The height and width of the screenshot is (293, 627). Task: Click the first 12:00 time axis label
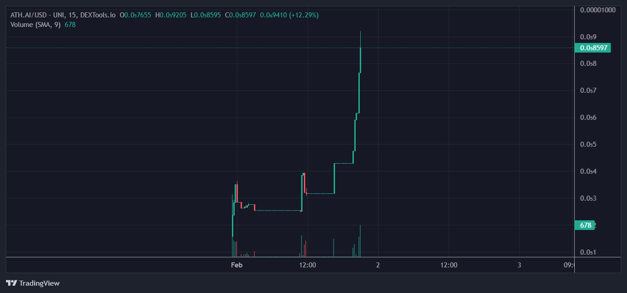click(307, 265)
